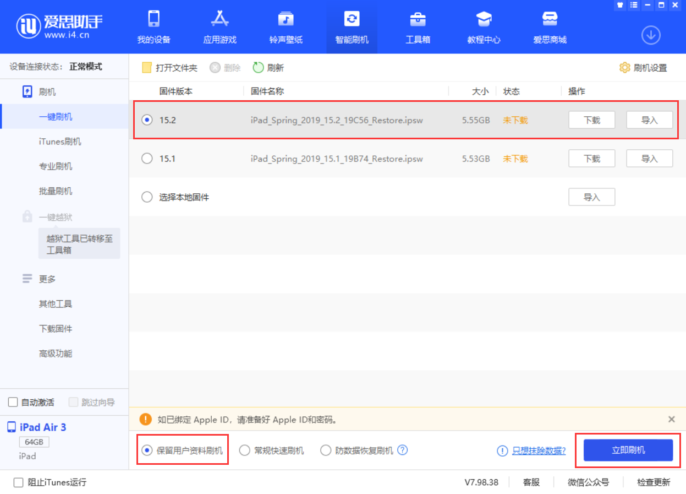Viewport: 686px width, 494px height.
Task: Open the 爱思商城 store
Action: [549, 26]
